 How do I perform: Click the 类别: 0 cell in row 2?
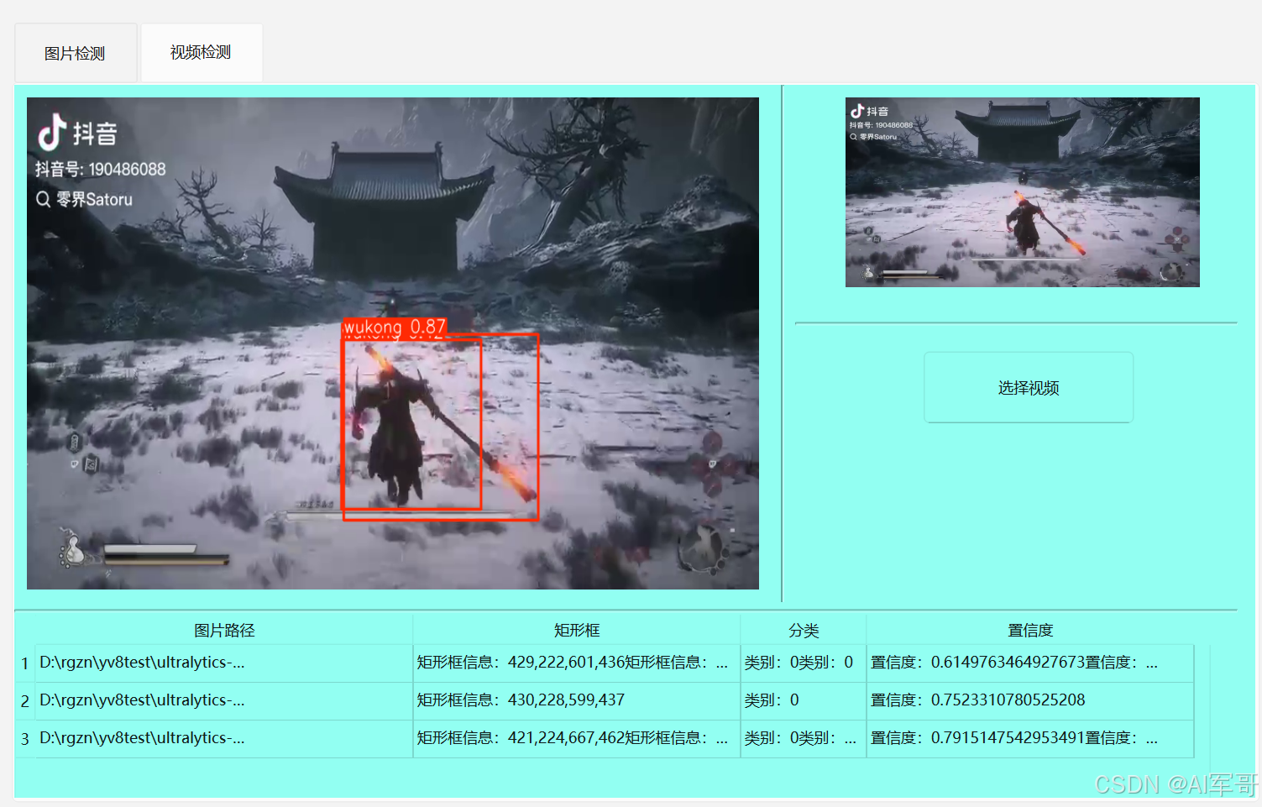[x=804, y=701]
